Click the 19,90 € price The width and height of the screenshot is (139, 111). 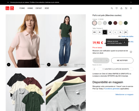tap(98, 43)
